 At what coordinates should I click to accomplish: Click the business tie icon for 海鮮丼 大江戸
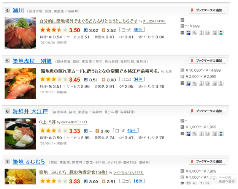201,134
